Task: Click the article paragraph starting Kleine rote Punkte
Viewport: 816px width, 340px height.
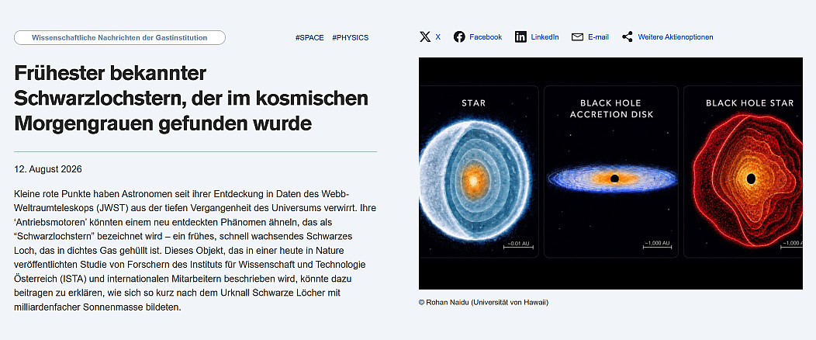Action: click(195, 251)
